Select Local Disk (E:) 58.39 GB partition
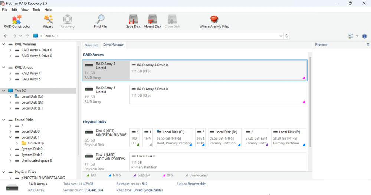The height and width of the screenshot is (195, 371). [289, 138]
